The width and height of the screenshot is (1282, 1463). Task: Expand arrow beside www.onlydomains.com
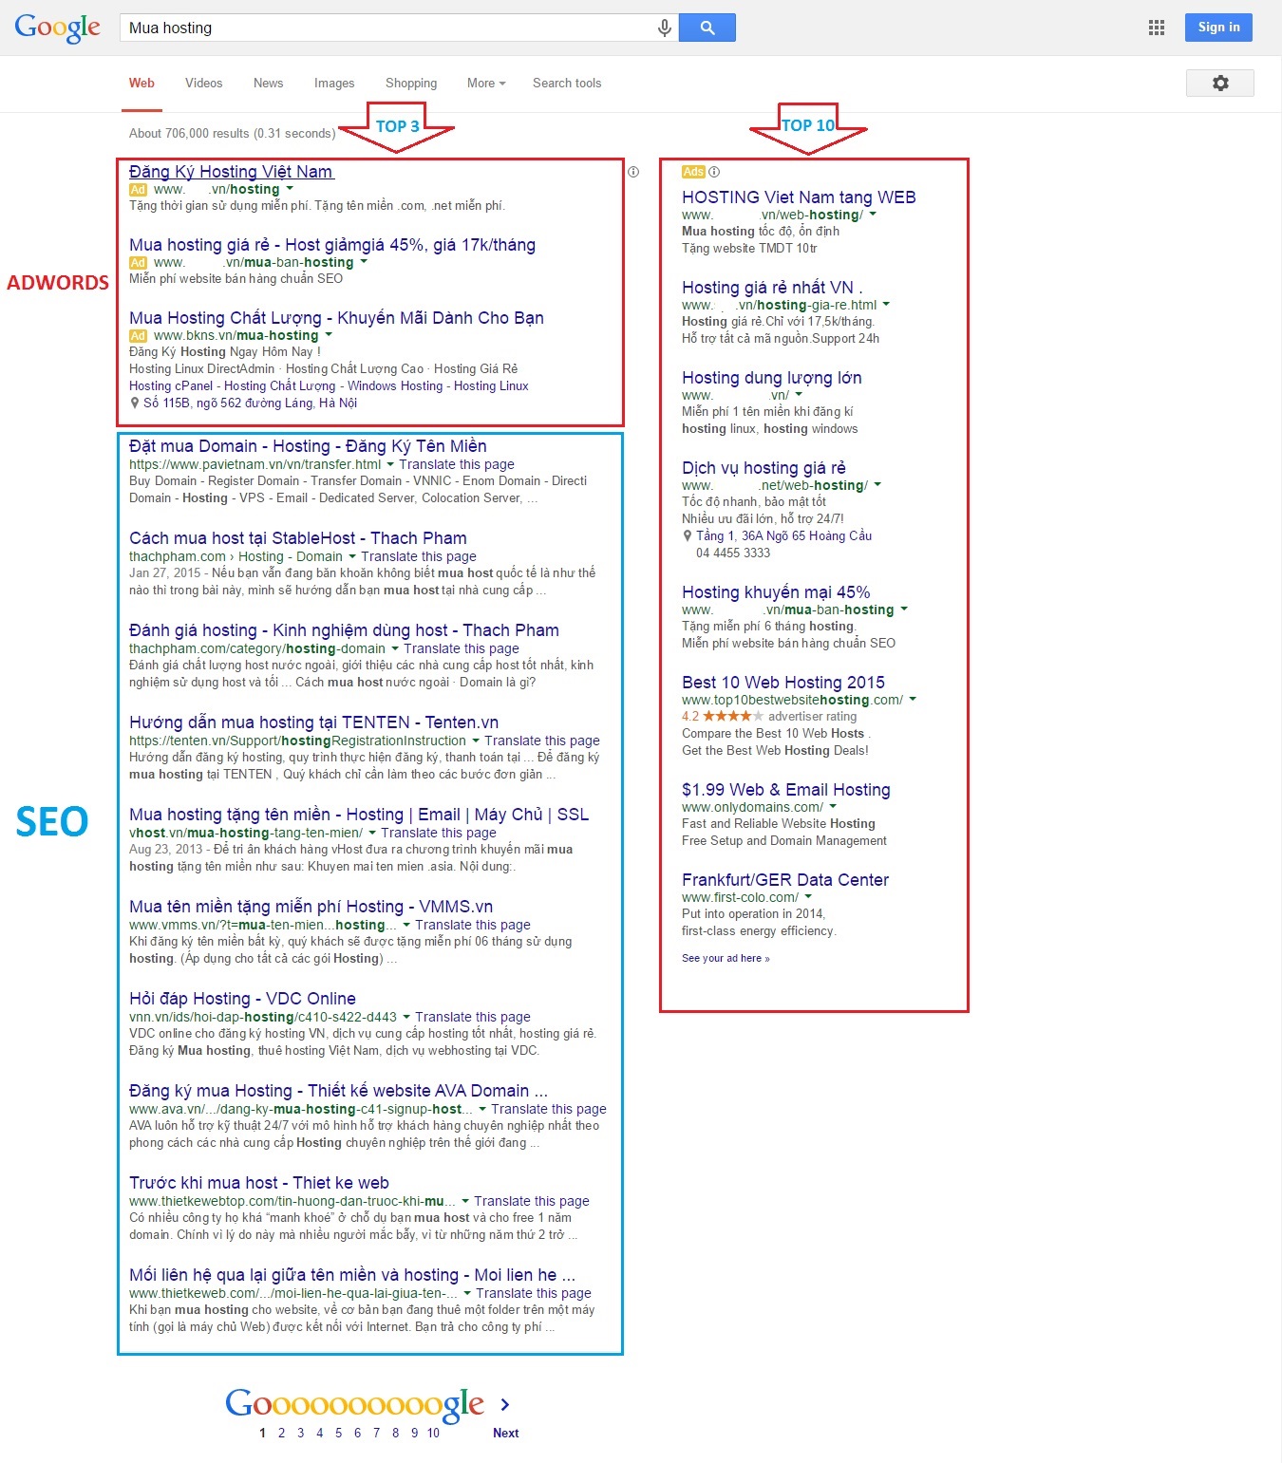click(x=833, y=807)
